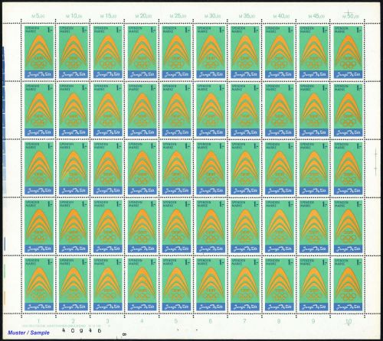Click the 'M 40,00' top margin label
The width and height of the screenshot is (383, 341).
point(281,16)
